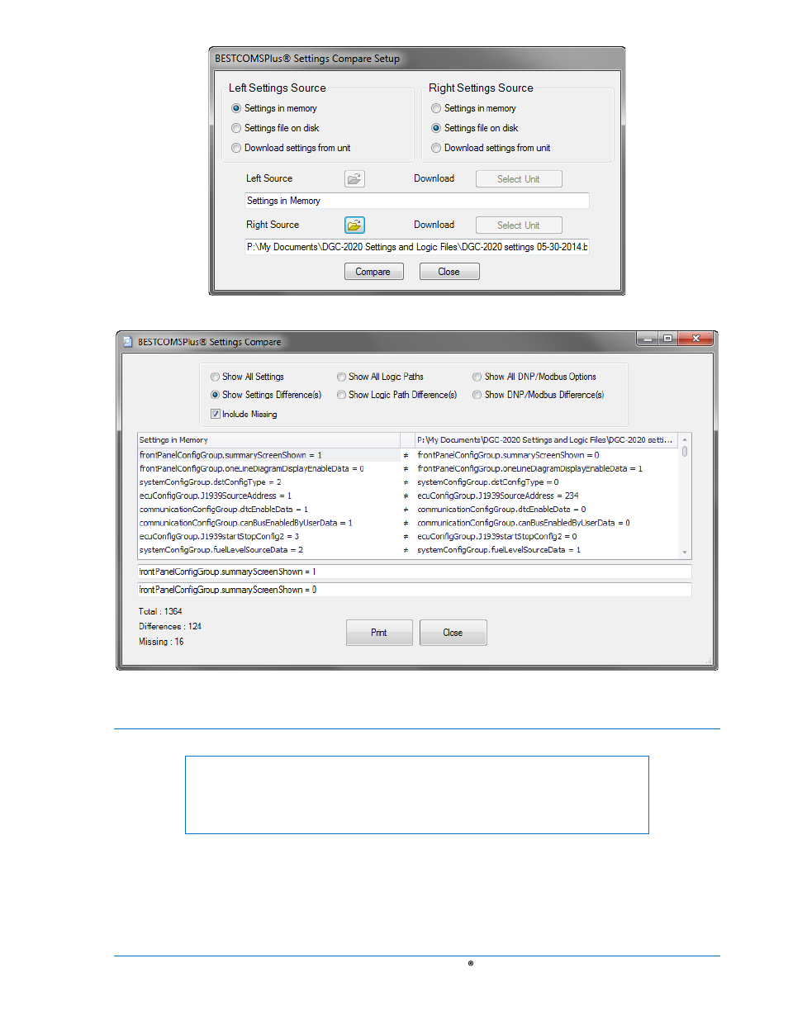
Task: Toggle Include Missing checkbox
Action: [215, 414]
